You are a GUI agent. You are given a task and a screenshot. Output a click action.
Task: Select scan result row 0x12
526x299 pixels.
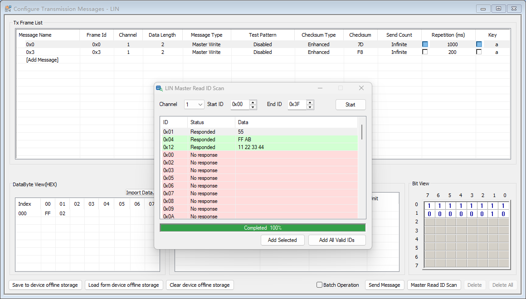(260, 147)
